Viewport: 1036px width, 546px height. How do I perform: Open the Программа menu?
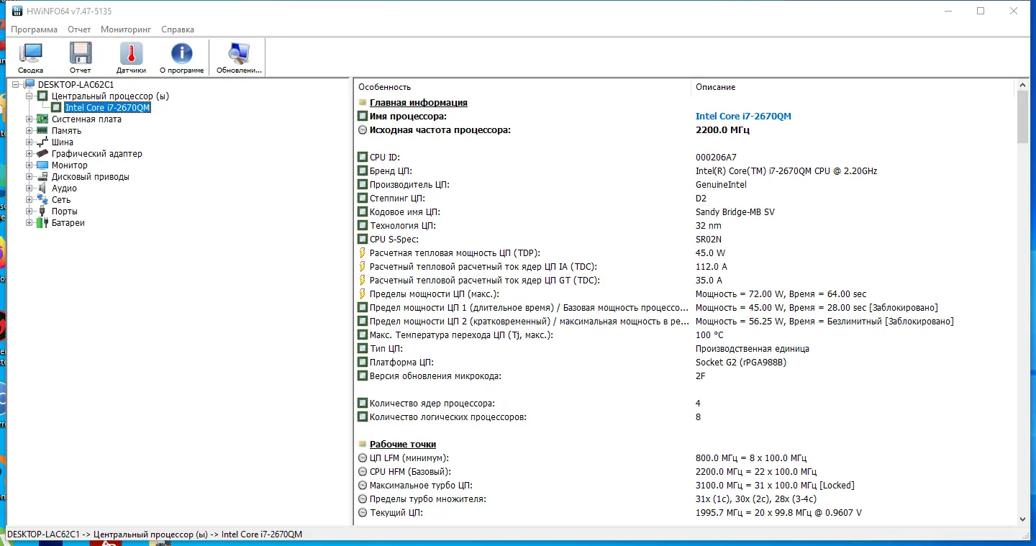pyautogui.click(x=35, y=29)
